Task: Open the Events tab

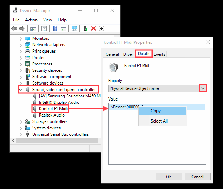Action: [x=159, y=54]
